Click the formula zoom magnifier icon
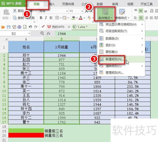This screenshot has height=142, width=158. pyautogui.click(x=42, y=33)
